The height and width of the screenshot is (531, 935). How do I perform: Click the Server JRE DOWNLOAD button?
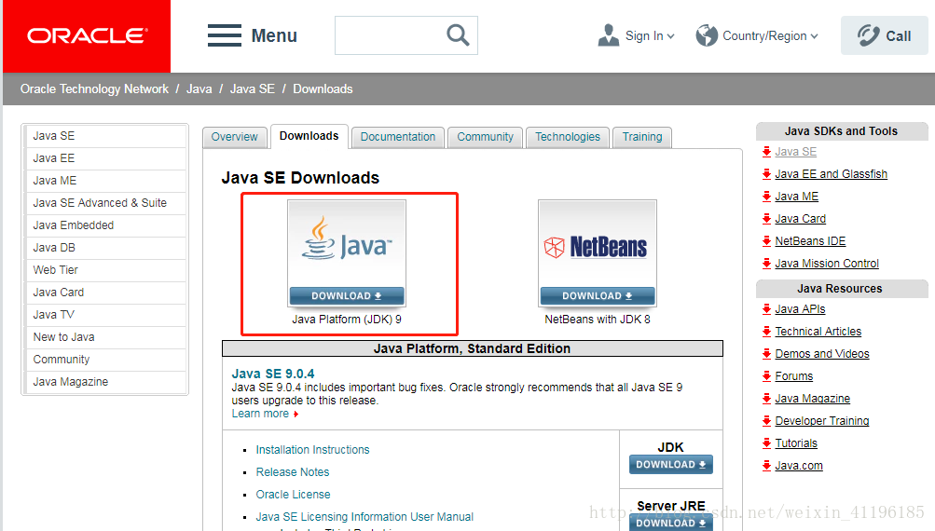click(671, 523)
